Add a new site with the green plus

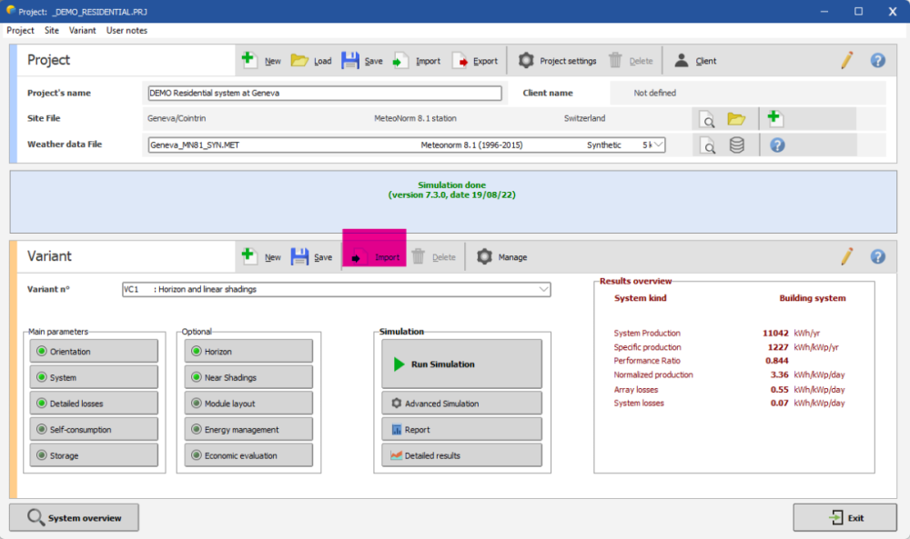pyautogui.click(x=775, y=119)
